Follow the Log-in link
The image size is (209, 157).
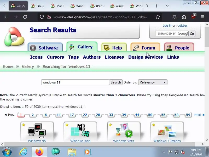(167, 25)
